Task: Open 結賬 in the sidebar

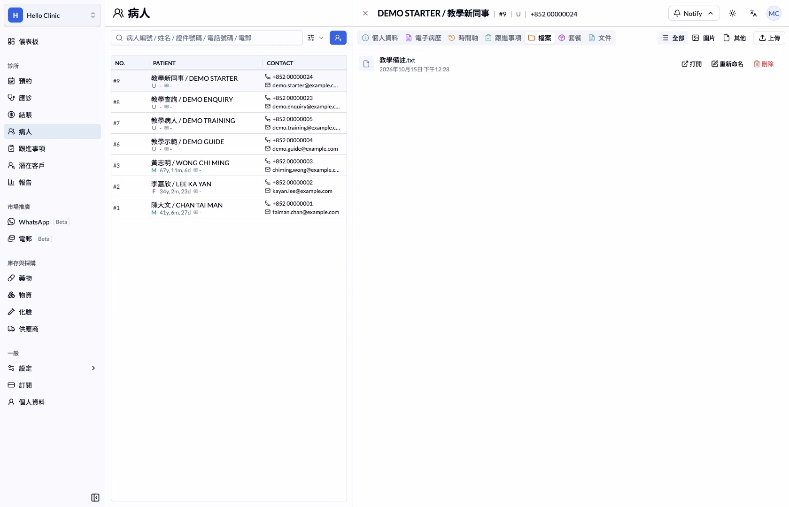Action: pyautogui.click(x=52, y=115)
